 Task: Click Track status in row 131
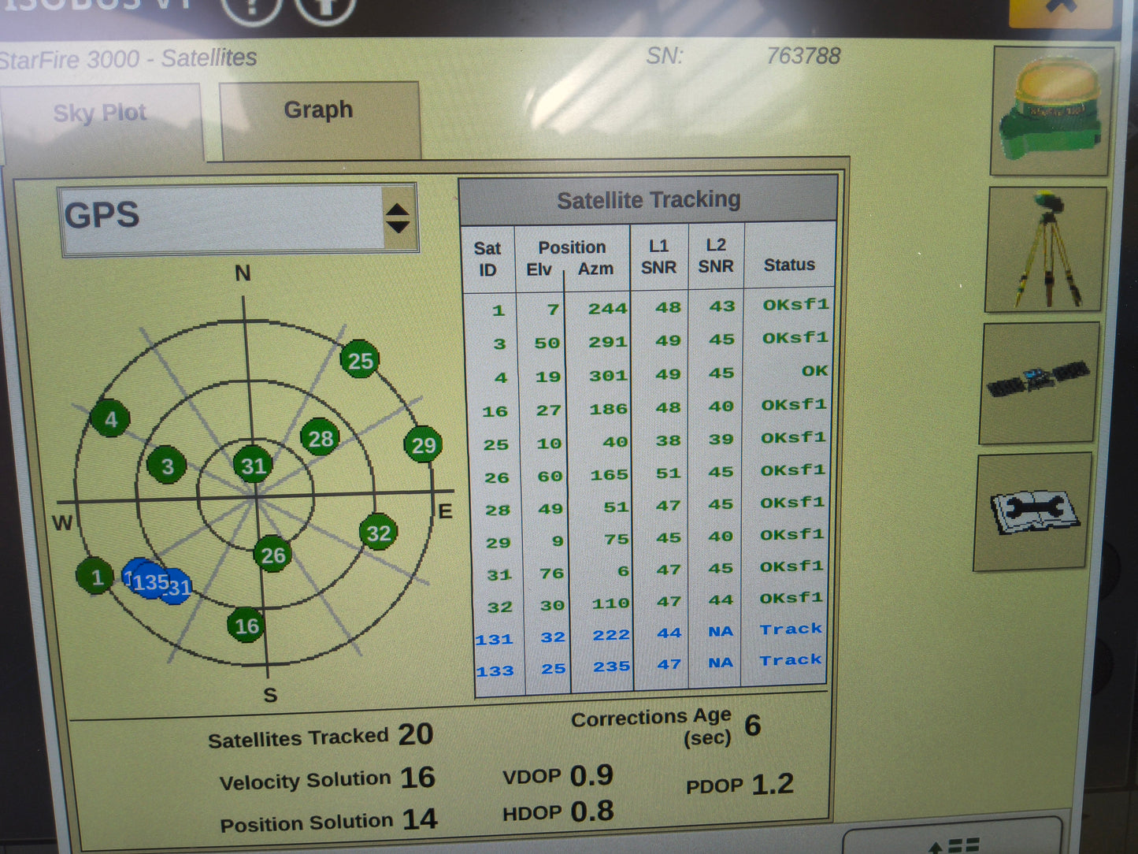[x=791, y=629]
